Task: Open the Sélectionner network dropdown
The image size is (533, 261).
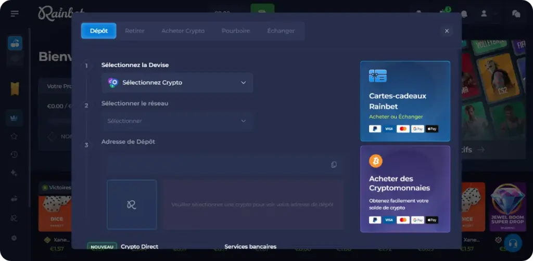Action: tap(177, 121)
